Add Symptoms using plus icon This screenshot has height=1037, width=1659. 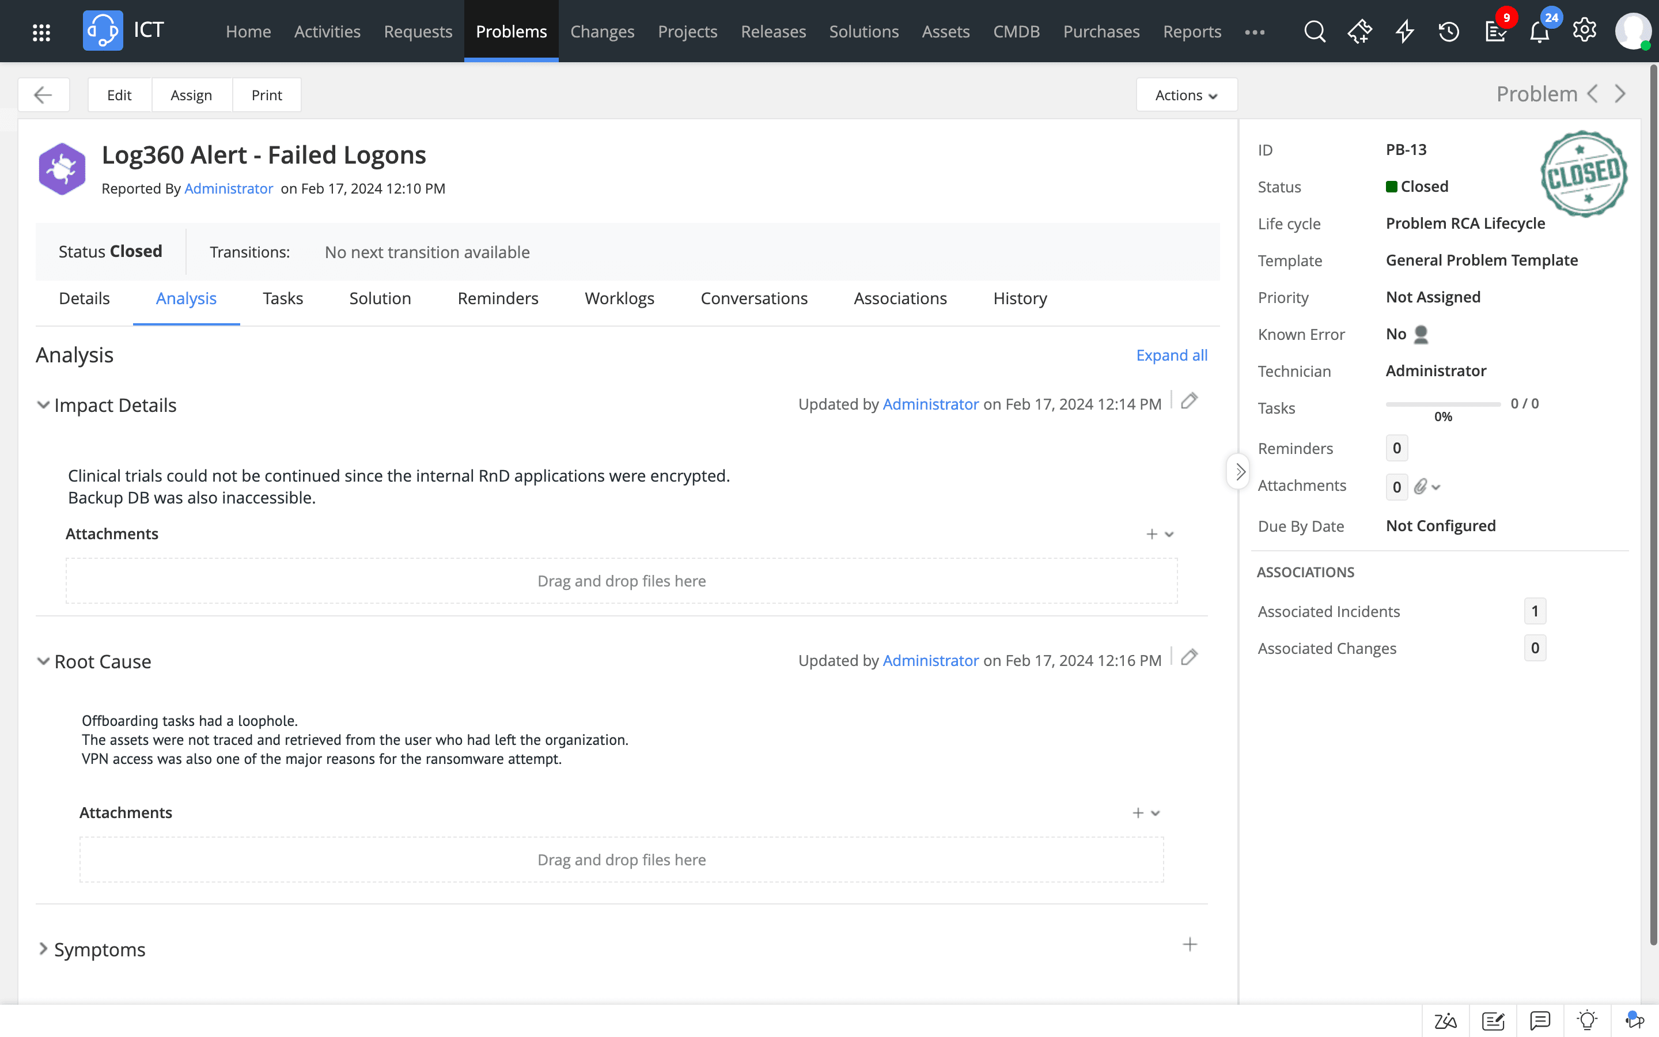(1190, 945)
